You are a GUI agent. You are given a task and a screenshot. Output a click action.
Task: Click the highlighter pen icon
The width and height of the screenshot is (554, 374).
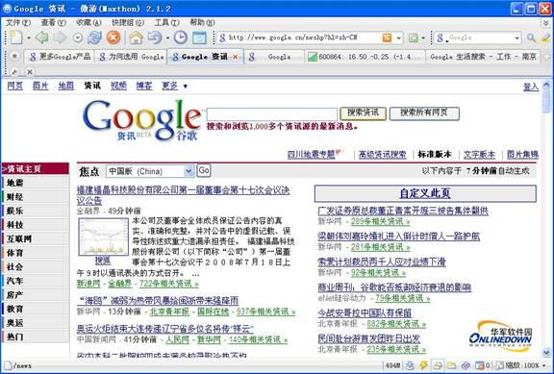(x=546, y=37)
